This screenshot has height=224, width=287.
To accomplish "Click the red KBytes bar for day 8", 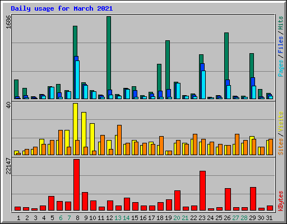I will 76,185.
